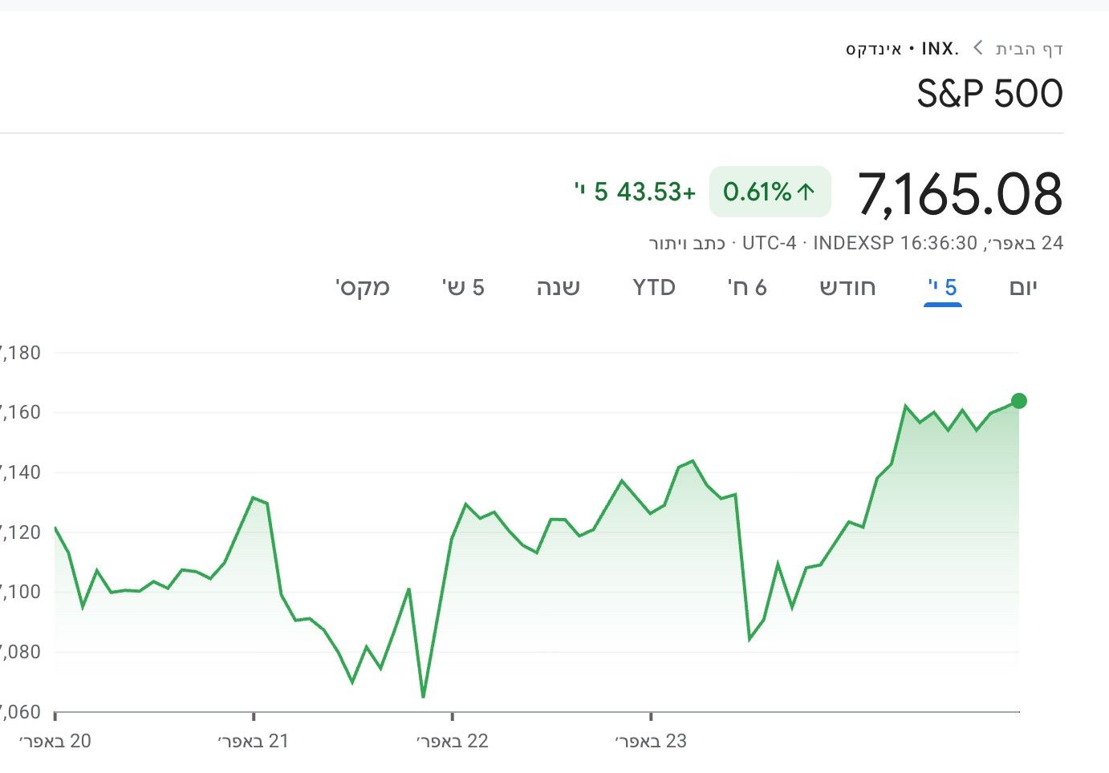Click the upward arrow in the percent badge
The image size is (1109, 773).
pyautogui.click(x=806, y=192)
